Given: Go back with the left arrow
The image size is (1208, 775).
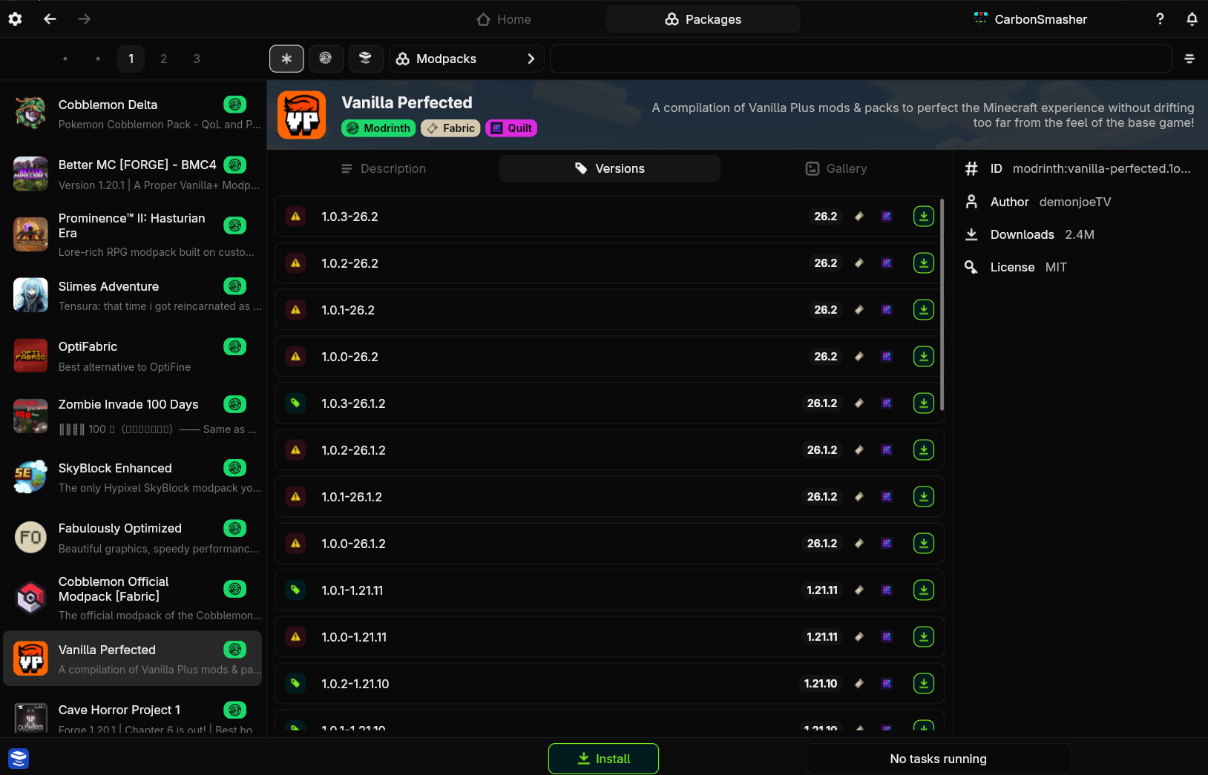Looking at the screenshot, I should [50, 19].
